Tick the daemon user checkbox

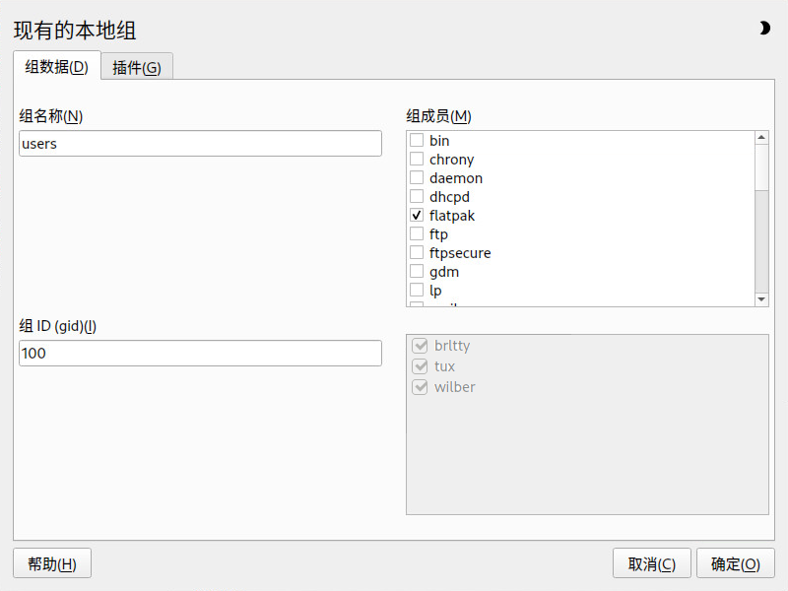coord(417,178)
